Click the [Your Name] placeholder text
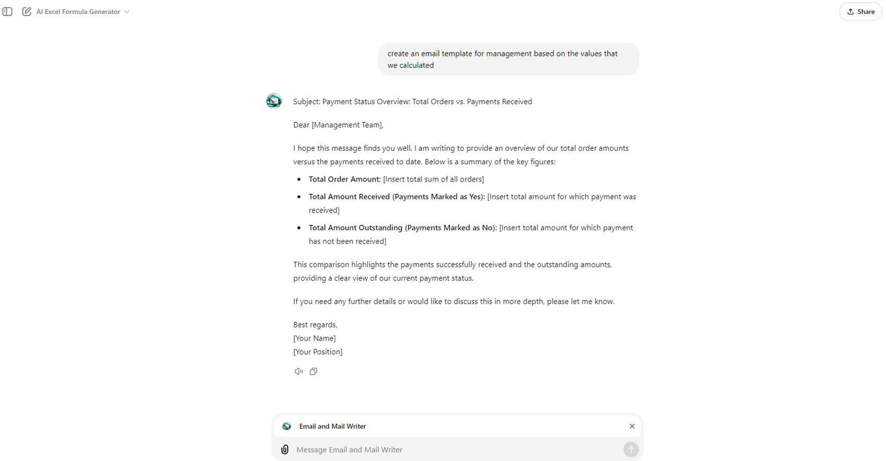The image size is (886, 461). [x=314, y=338]
